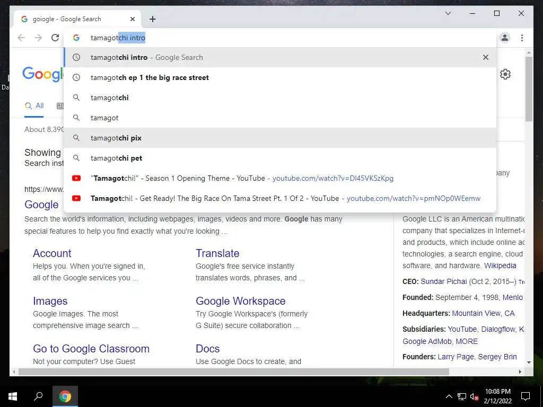Click the magnifier icon beside tamagotchi pix
543x407 pixels.
click(76, 138)
